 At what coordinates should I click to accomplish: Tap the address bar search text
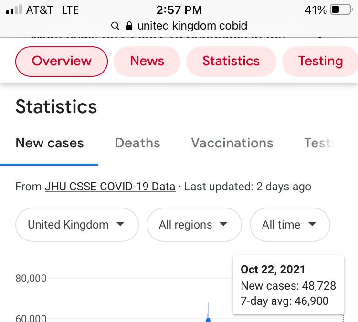click(192, 26)
